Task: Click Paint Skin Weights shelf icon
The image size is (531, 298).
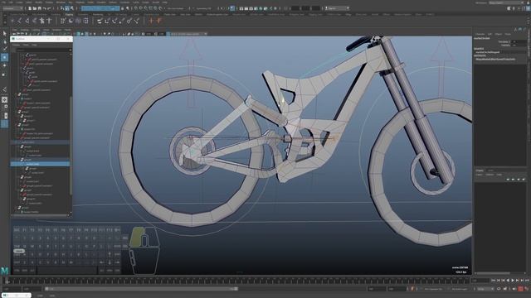Action: (63, 21)
